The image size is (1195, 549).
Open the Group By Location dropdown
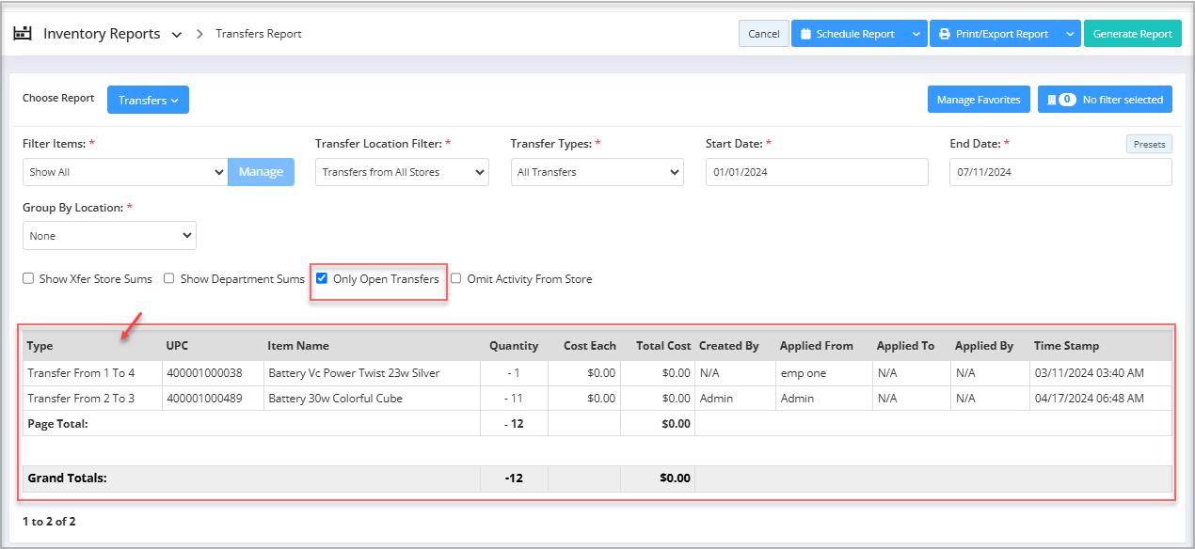click(x=109, y=236)
